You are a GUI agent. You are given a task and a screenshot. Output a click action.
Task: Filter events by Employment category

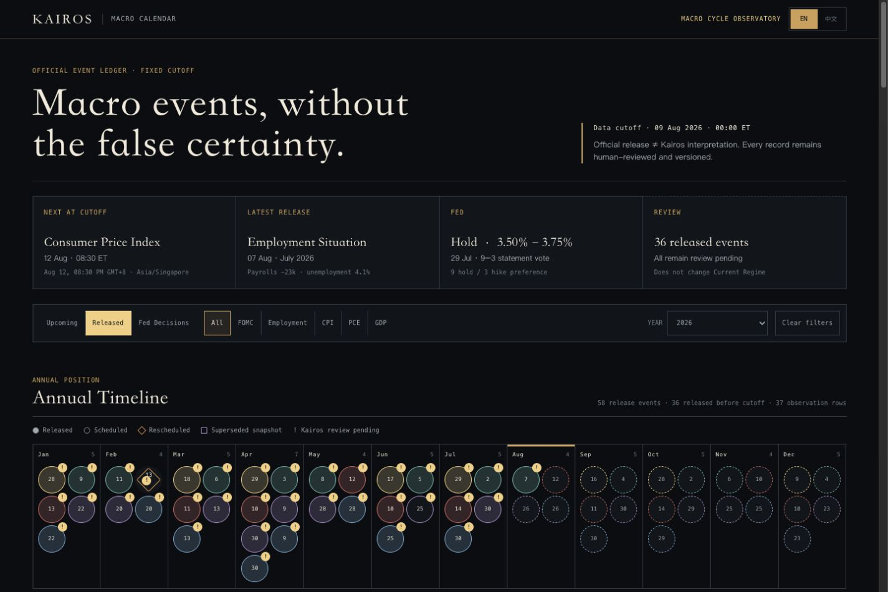[287, 323]
